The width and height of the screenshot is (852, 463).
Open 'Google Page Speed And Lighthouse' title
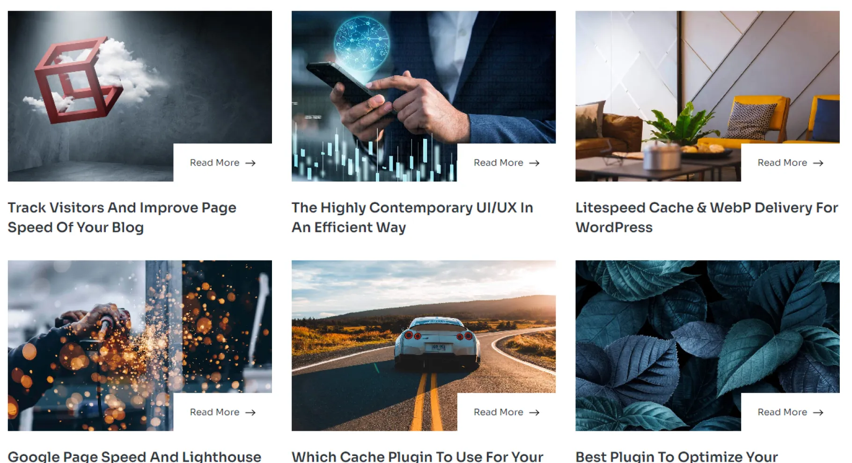134,456
